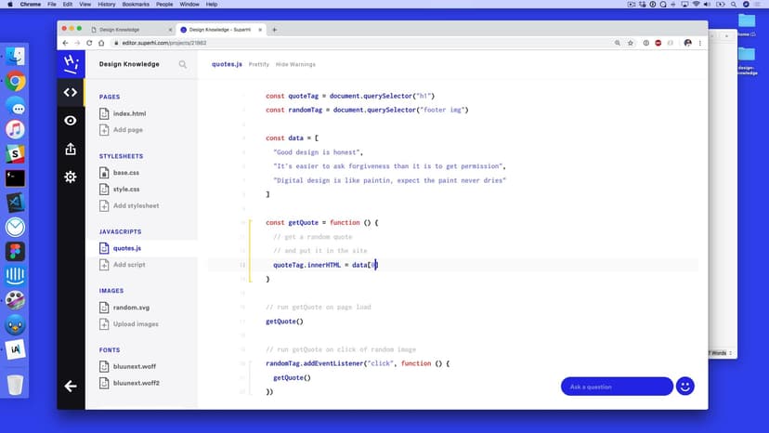Select style.css in stylesheets
Viewport: 769px width, 433px height.
click(x=125, y=190)
